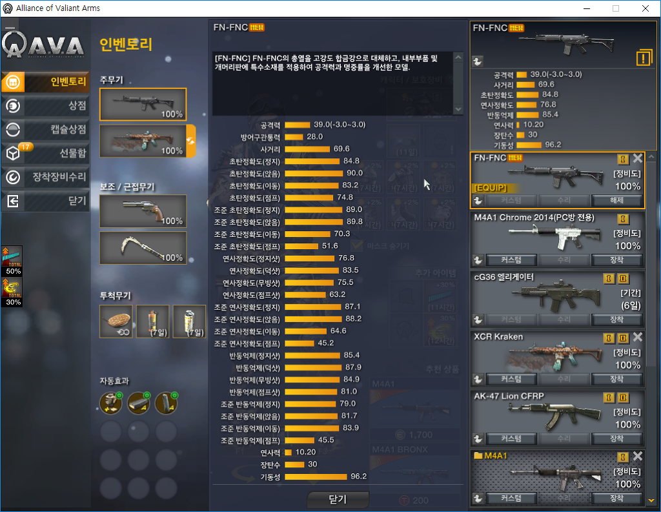Select first primary weapon slot FN-FNC

click(x=143, y=105)
